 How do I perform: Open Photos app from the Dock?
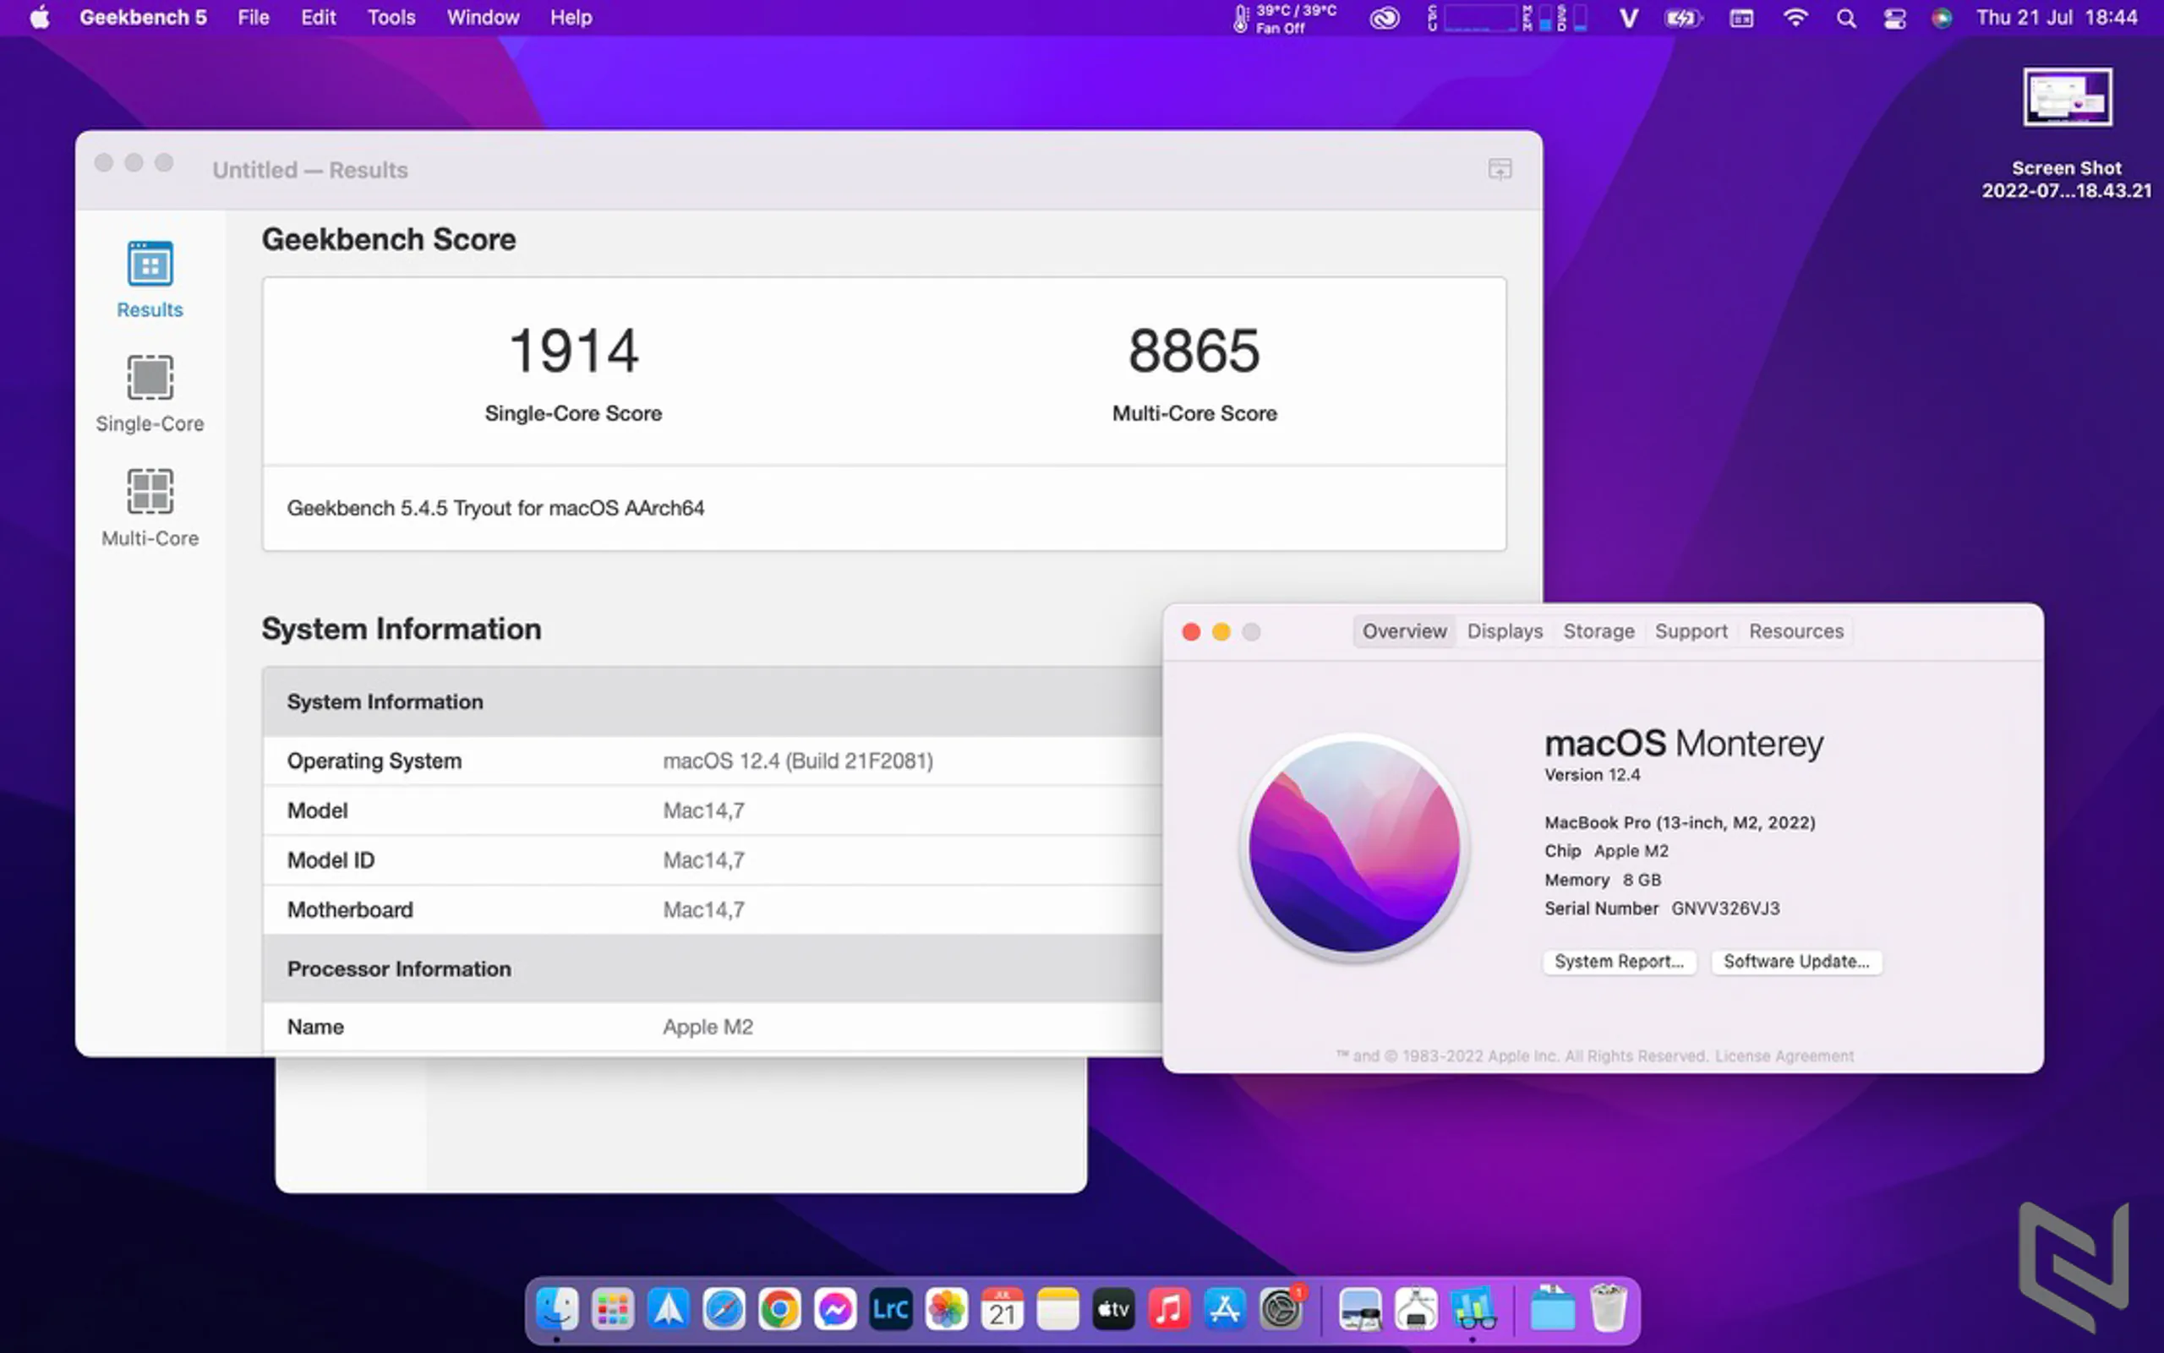(947, 1309)
